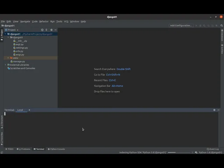Click the venv folder name
Image resolution: width=224 pixels, height=168 pixels.
(15, 58)
